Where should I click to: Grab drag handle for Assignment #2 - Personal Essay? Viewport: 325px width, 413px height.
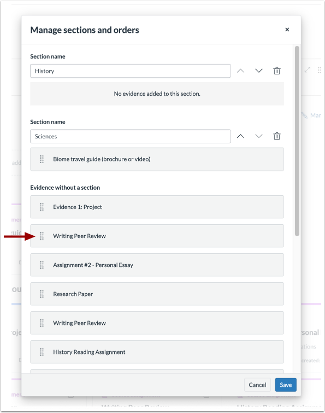click(x=42, y=265)
